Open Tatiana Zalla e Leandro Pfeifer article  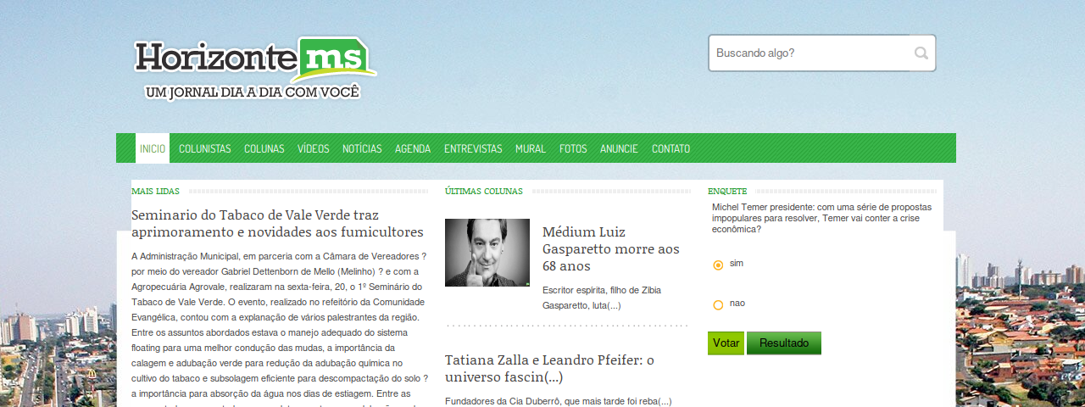[549, 368]
